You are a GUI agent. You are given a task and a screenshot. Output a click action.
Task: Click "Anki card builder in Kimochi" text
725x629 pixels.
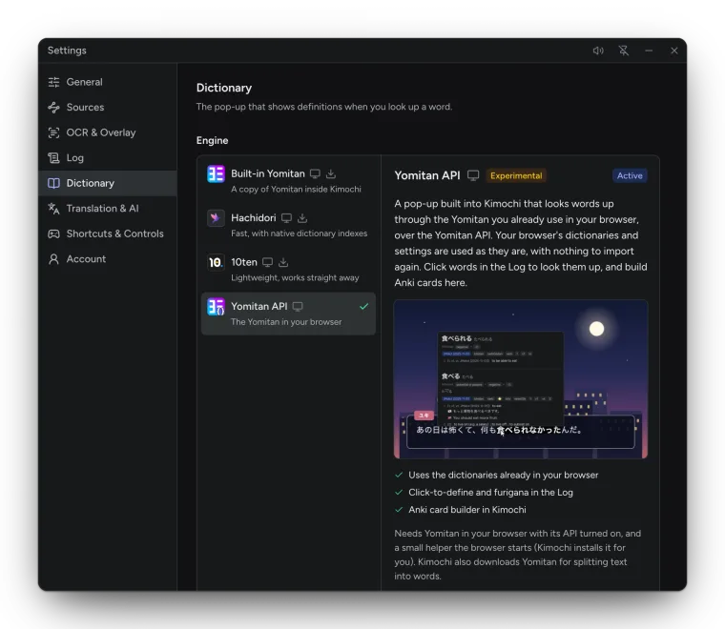click(467, 510)
